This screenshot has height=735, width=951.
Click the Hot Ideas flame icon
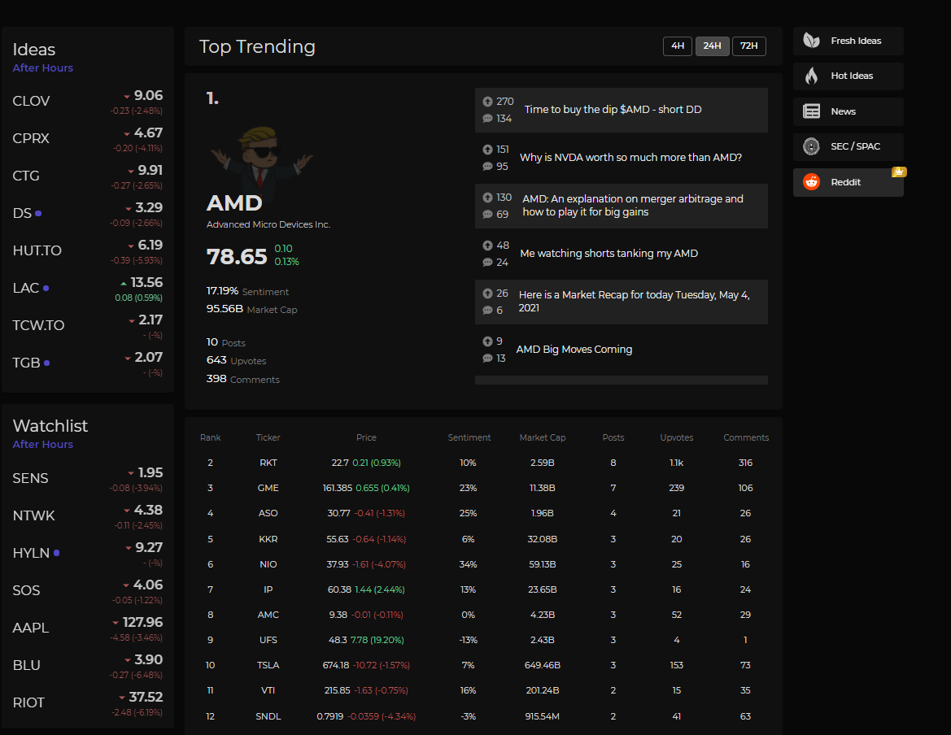pos(811,76)
